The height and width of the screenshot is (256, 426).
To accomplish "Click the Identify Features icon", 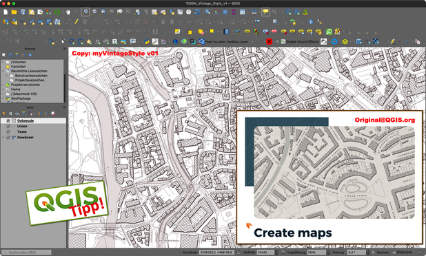I will (x=207, y=12).
